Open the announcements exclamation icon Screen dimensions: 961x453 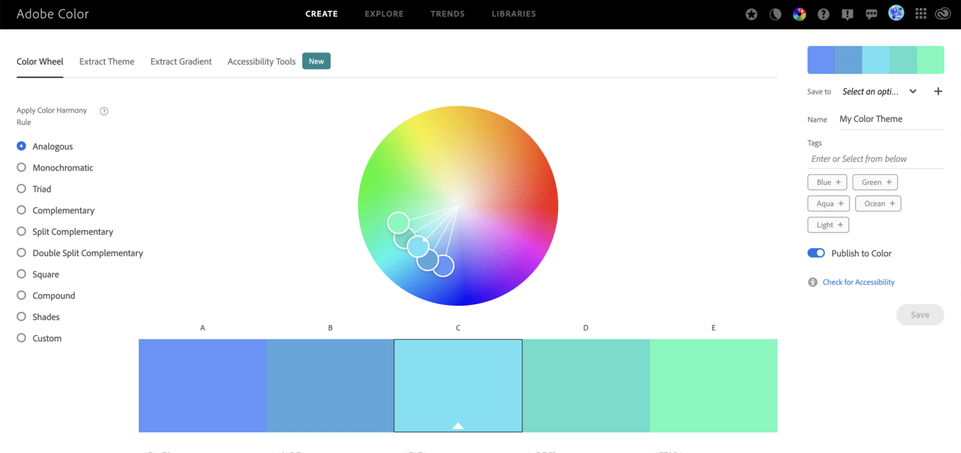click(x=847, y=13)
